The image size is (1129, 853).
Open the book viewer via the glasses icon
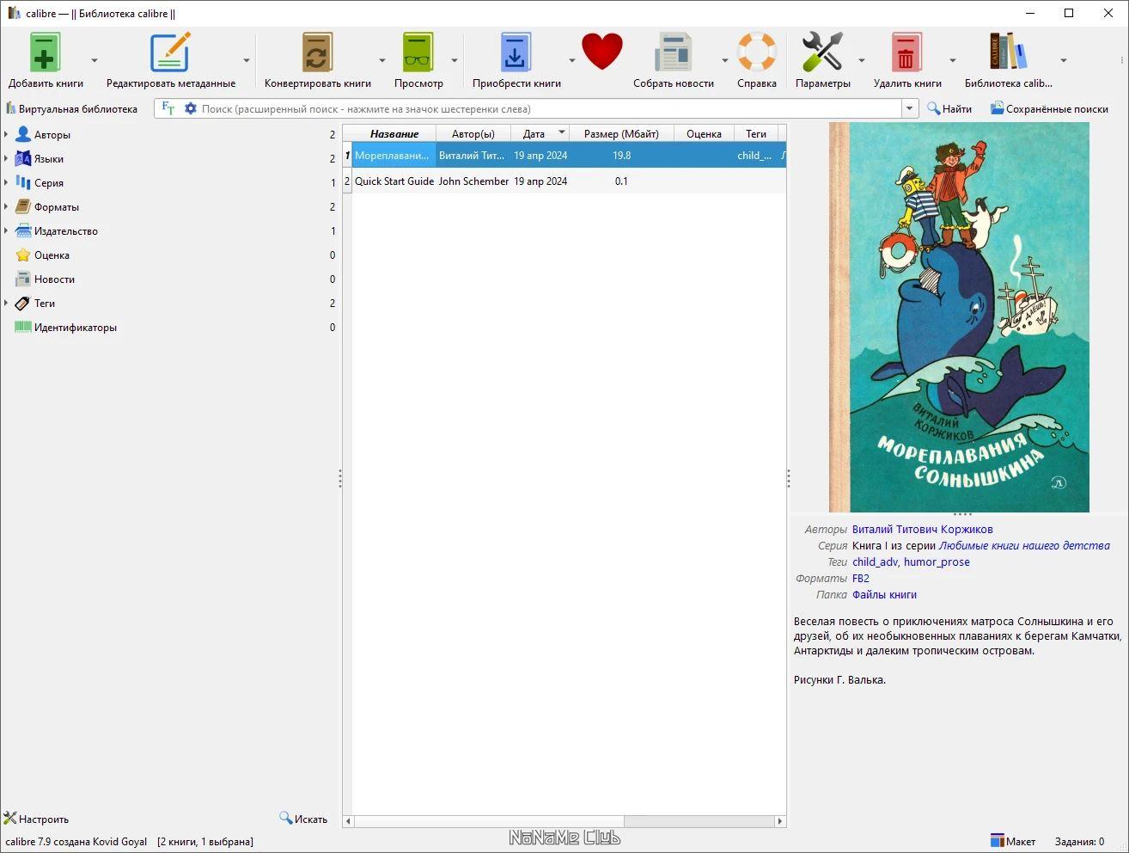[x=418, y=53]
